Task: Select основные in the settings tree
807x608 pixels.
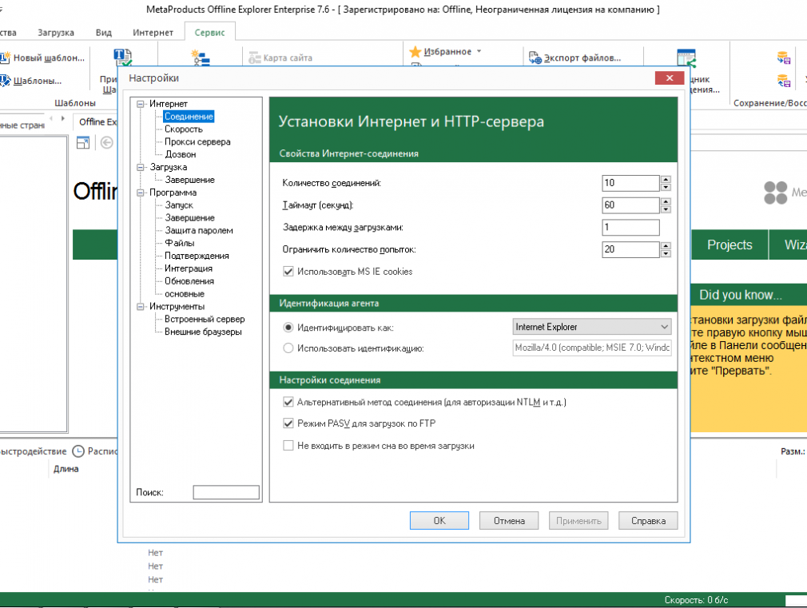Action: [185, 294]
